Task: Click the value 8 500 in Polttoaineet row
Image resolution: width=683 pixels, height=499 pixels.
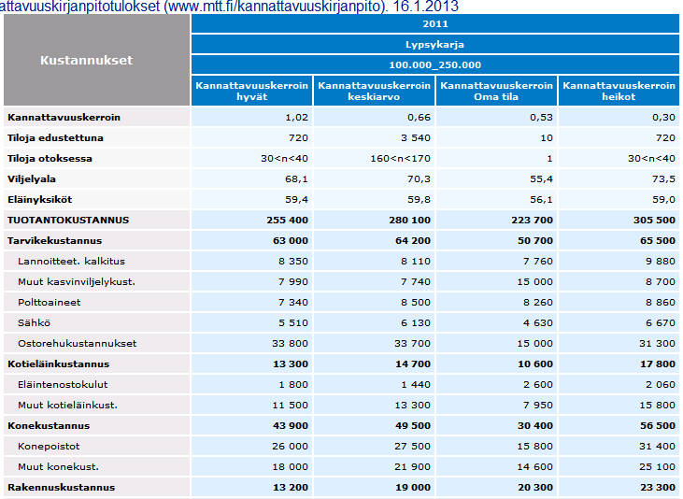Action: pos(416,302)
